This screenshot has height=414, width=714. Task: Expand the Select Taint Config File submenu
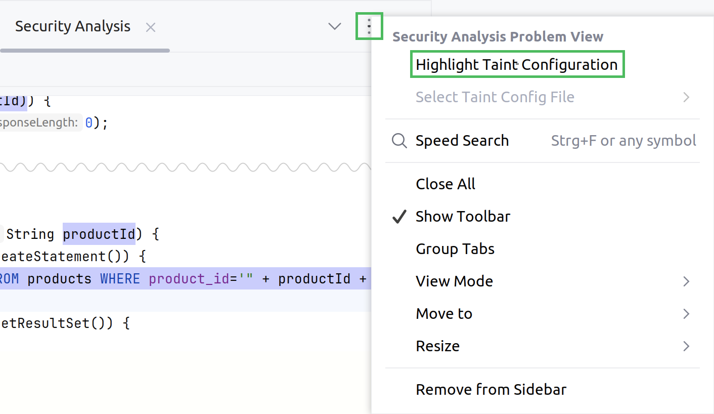(686, 97)
